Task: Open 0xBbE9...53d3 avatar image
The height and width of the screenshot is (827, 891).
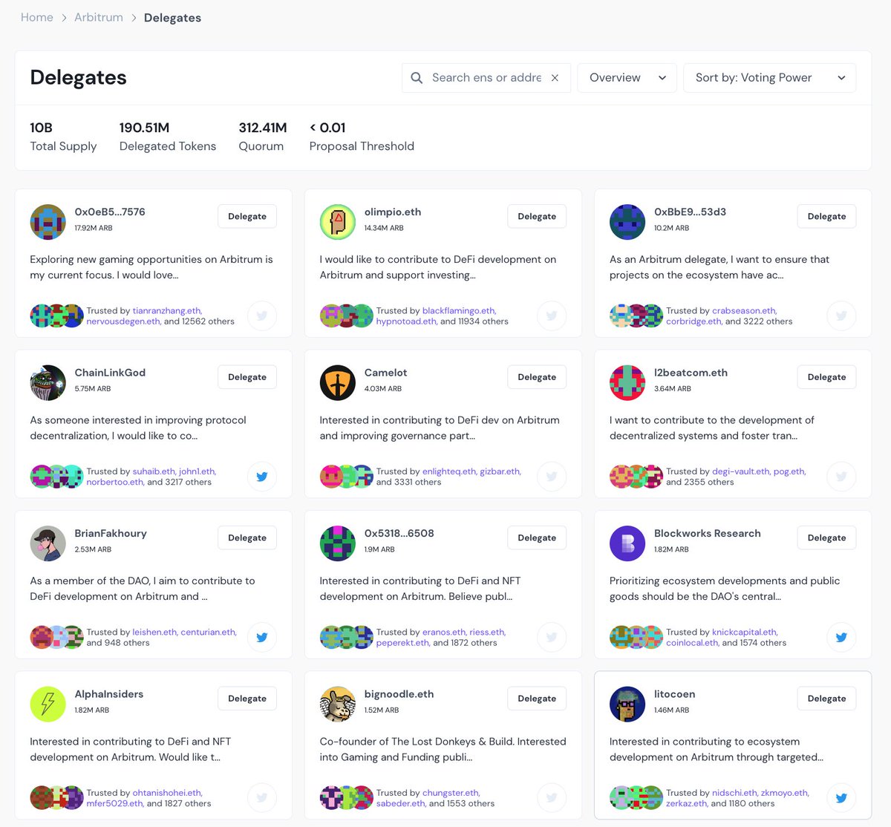Action: click(x=627, y=222)
